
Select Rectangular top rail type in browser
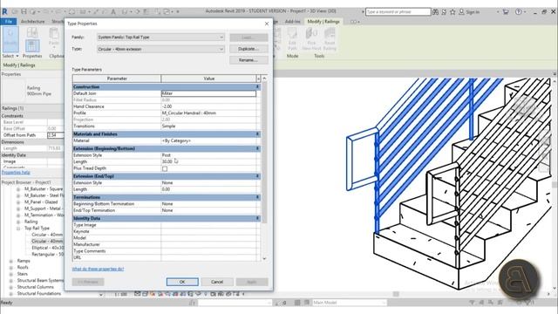point(48,254)
